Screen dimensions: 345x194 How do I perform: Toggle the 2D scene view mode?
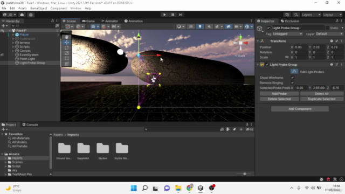pos(191,26)
